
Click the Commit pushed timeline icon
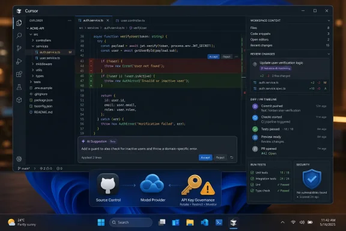point(255,106)
